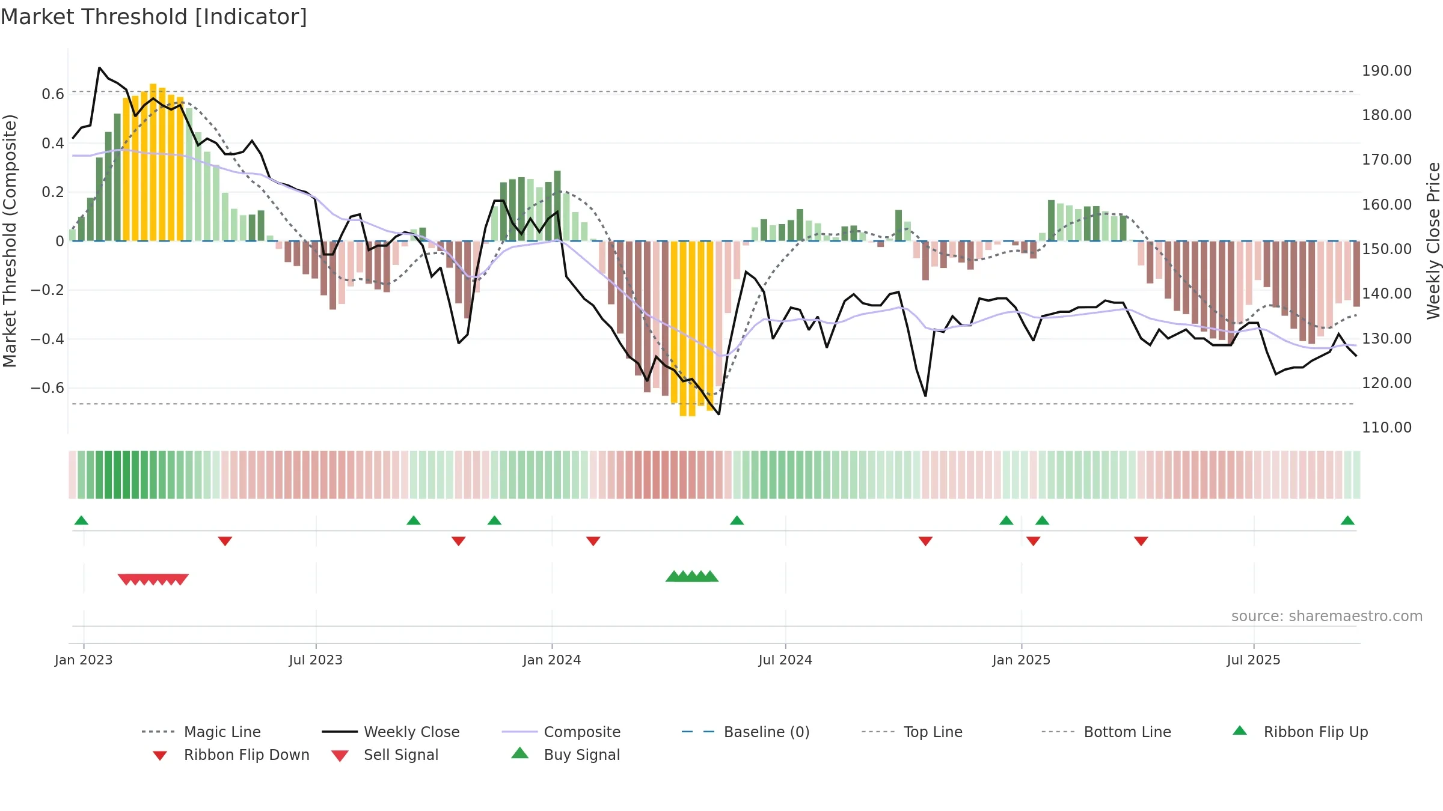Screen dimensions: 1443x811
Task: Click the ribbon flip down marker around February 2024
Action: click(x=593, y=541)
